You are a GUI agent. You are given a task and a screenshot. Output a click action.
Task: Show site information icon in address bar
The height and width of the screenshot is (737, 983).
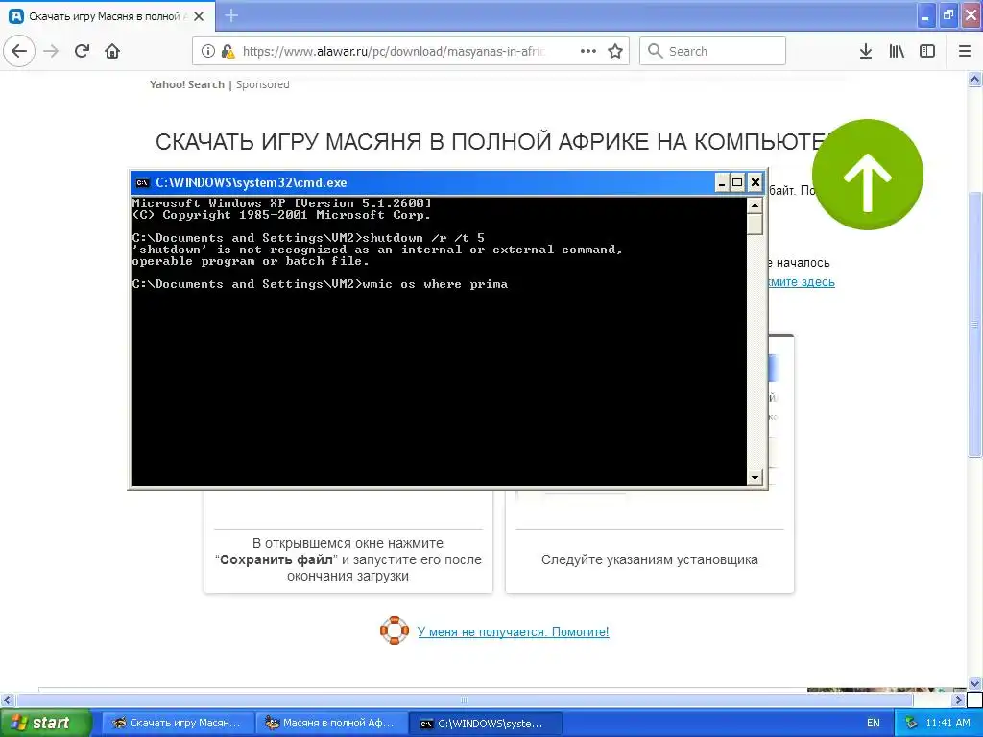click(208, 52)
